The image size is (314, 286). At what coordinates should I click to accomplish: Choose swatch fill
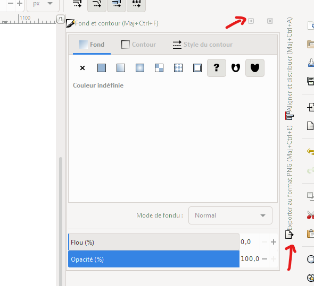(197, 68)
